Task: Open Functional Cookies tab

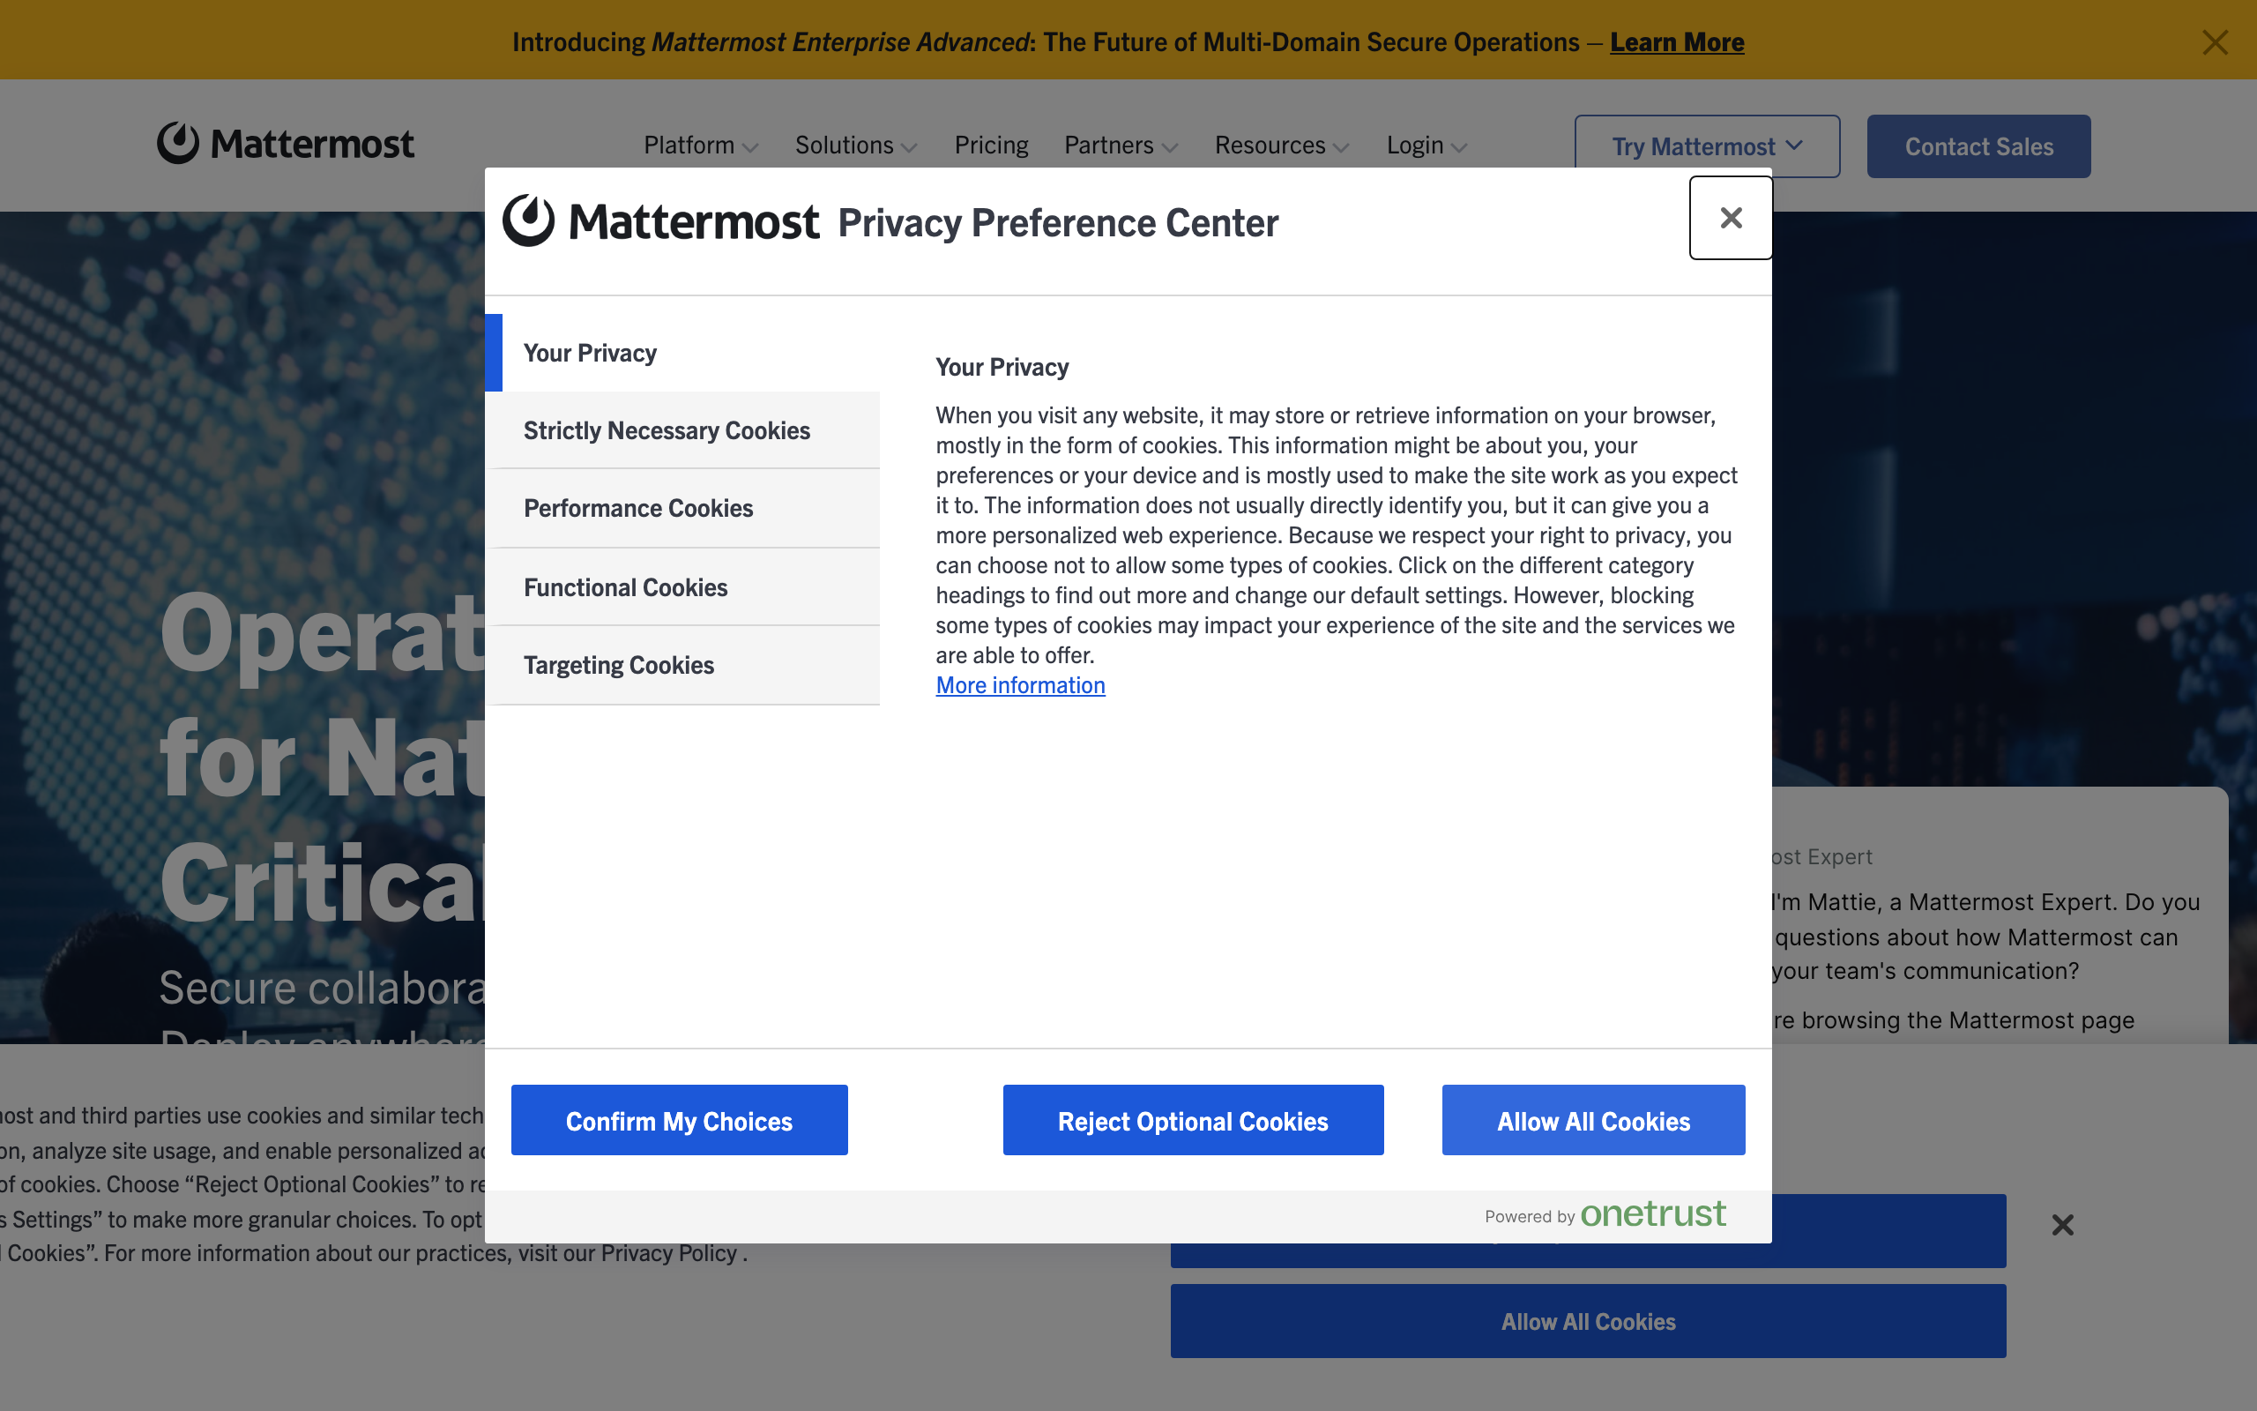Action: pyautogui.click(x=625, y=587)
